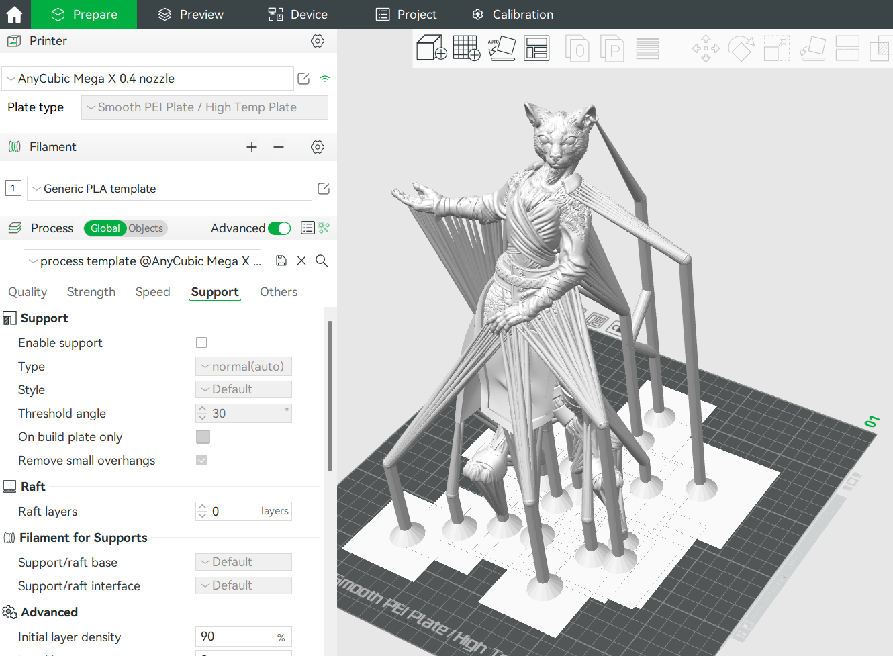Screen dimensions: 893x656
Task: Open the Device tab
Action: click(x=297, y=14)
